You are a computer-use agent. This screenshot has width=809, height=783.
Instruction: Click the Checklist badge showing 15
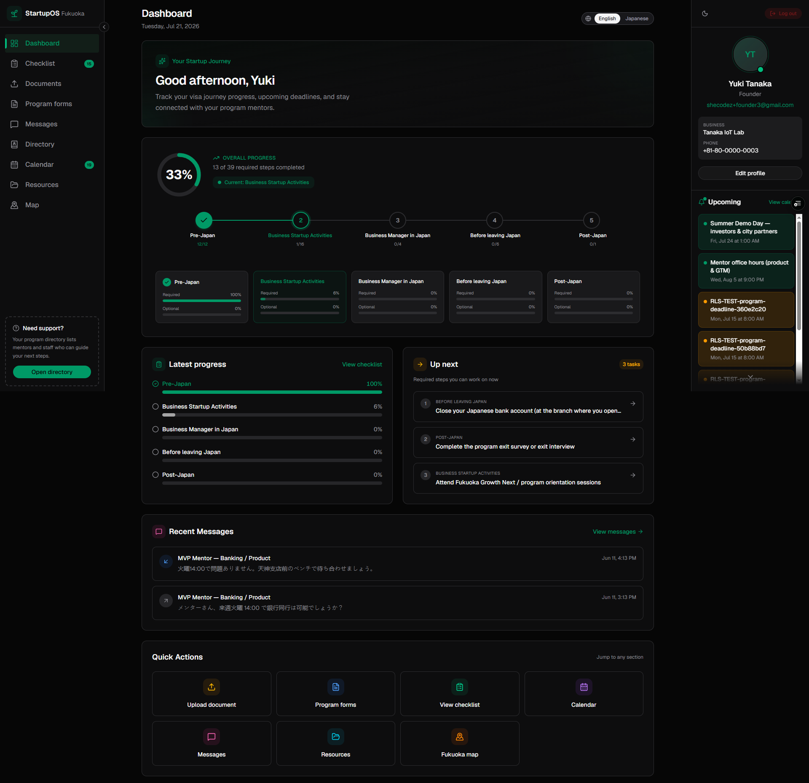89,64
